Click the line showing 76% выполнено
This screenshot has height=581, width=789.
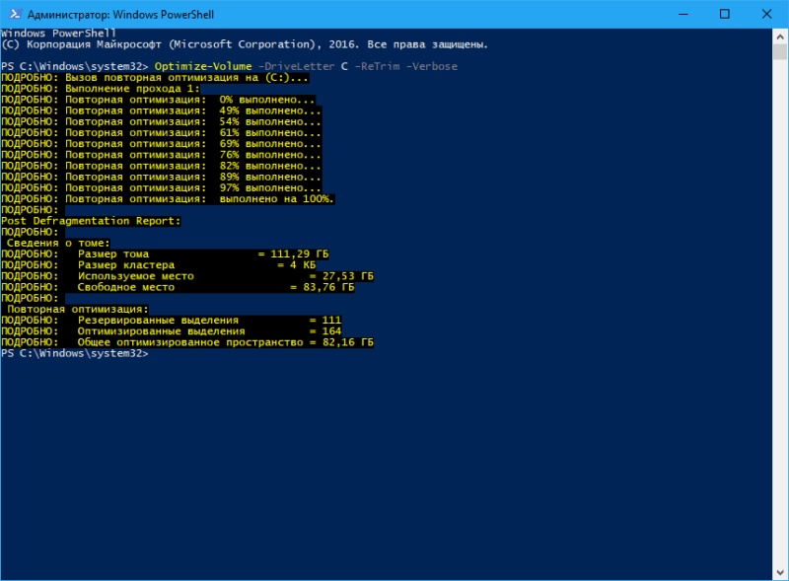click(x=161, y=155)
